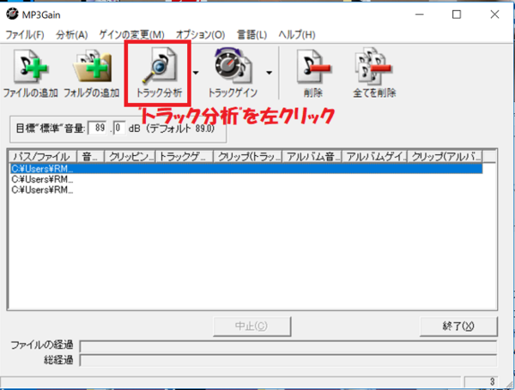Click the 終了(X) exit button
The image size is (515, 390).
tap(458, 326)
